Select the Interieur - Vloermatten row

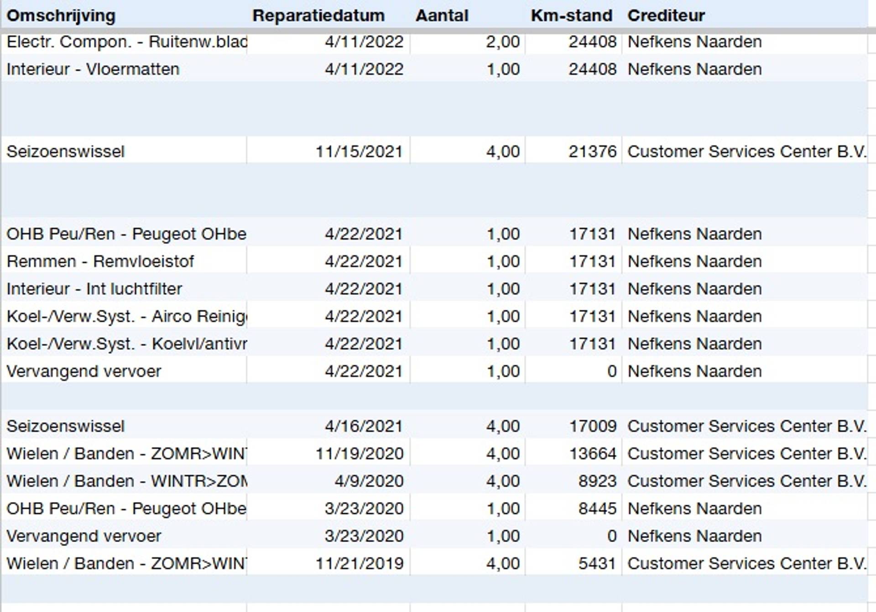(x=93, y=69)
